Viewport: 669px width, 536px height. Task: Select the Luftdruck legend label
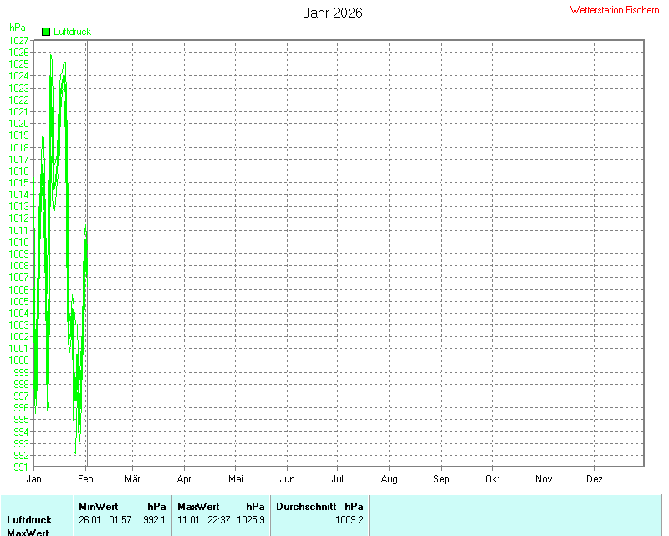tap(72, 32)
